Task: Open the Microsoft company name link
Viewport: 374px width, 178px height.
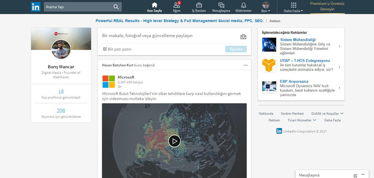Action: 126,77
